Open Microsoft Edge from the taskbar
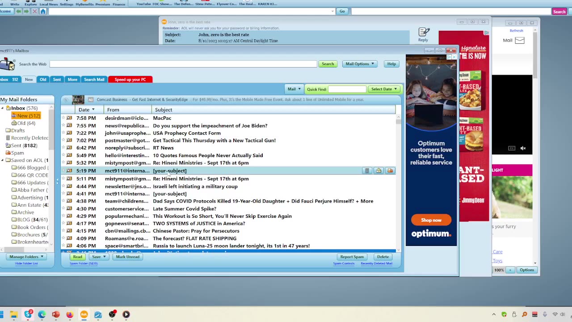Image resolution: width=572 pixels, height=322 pixels. click(42, 314)
